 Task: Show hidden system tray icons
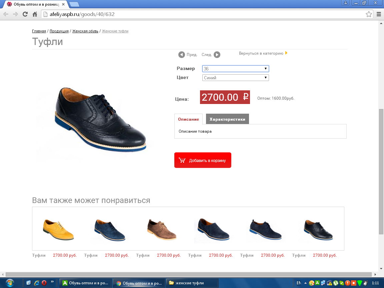tap(305, 283)
